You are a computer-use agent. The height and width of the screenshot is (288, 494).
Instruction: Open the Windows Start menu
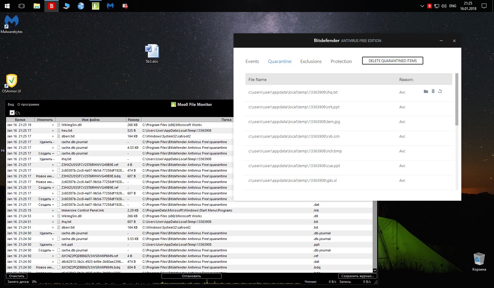click(x=7, y=6)
